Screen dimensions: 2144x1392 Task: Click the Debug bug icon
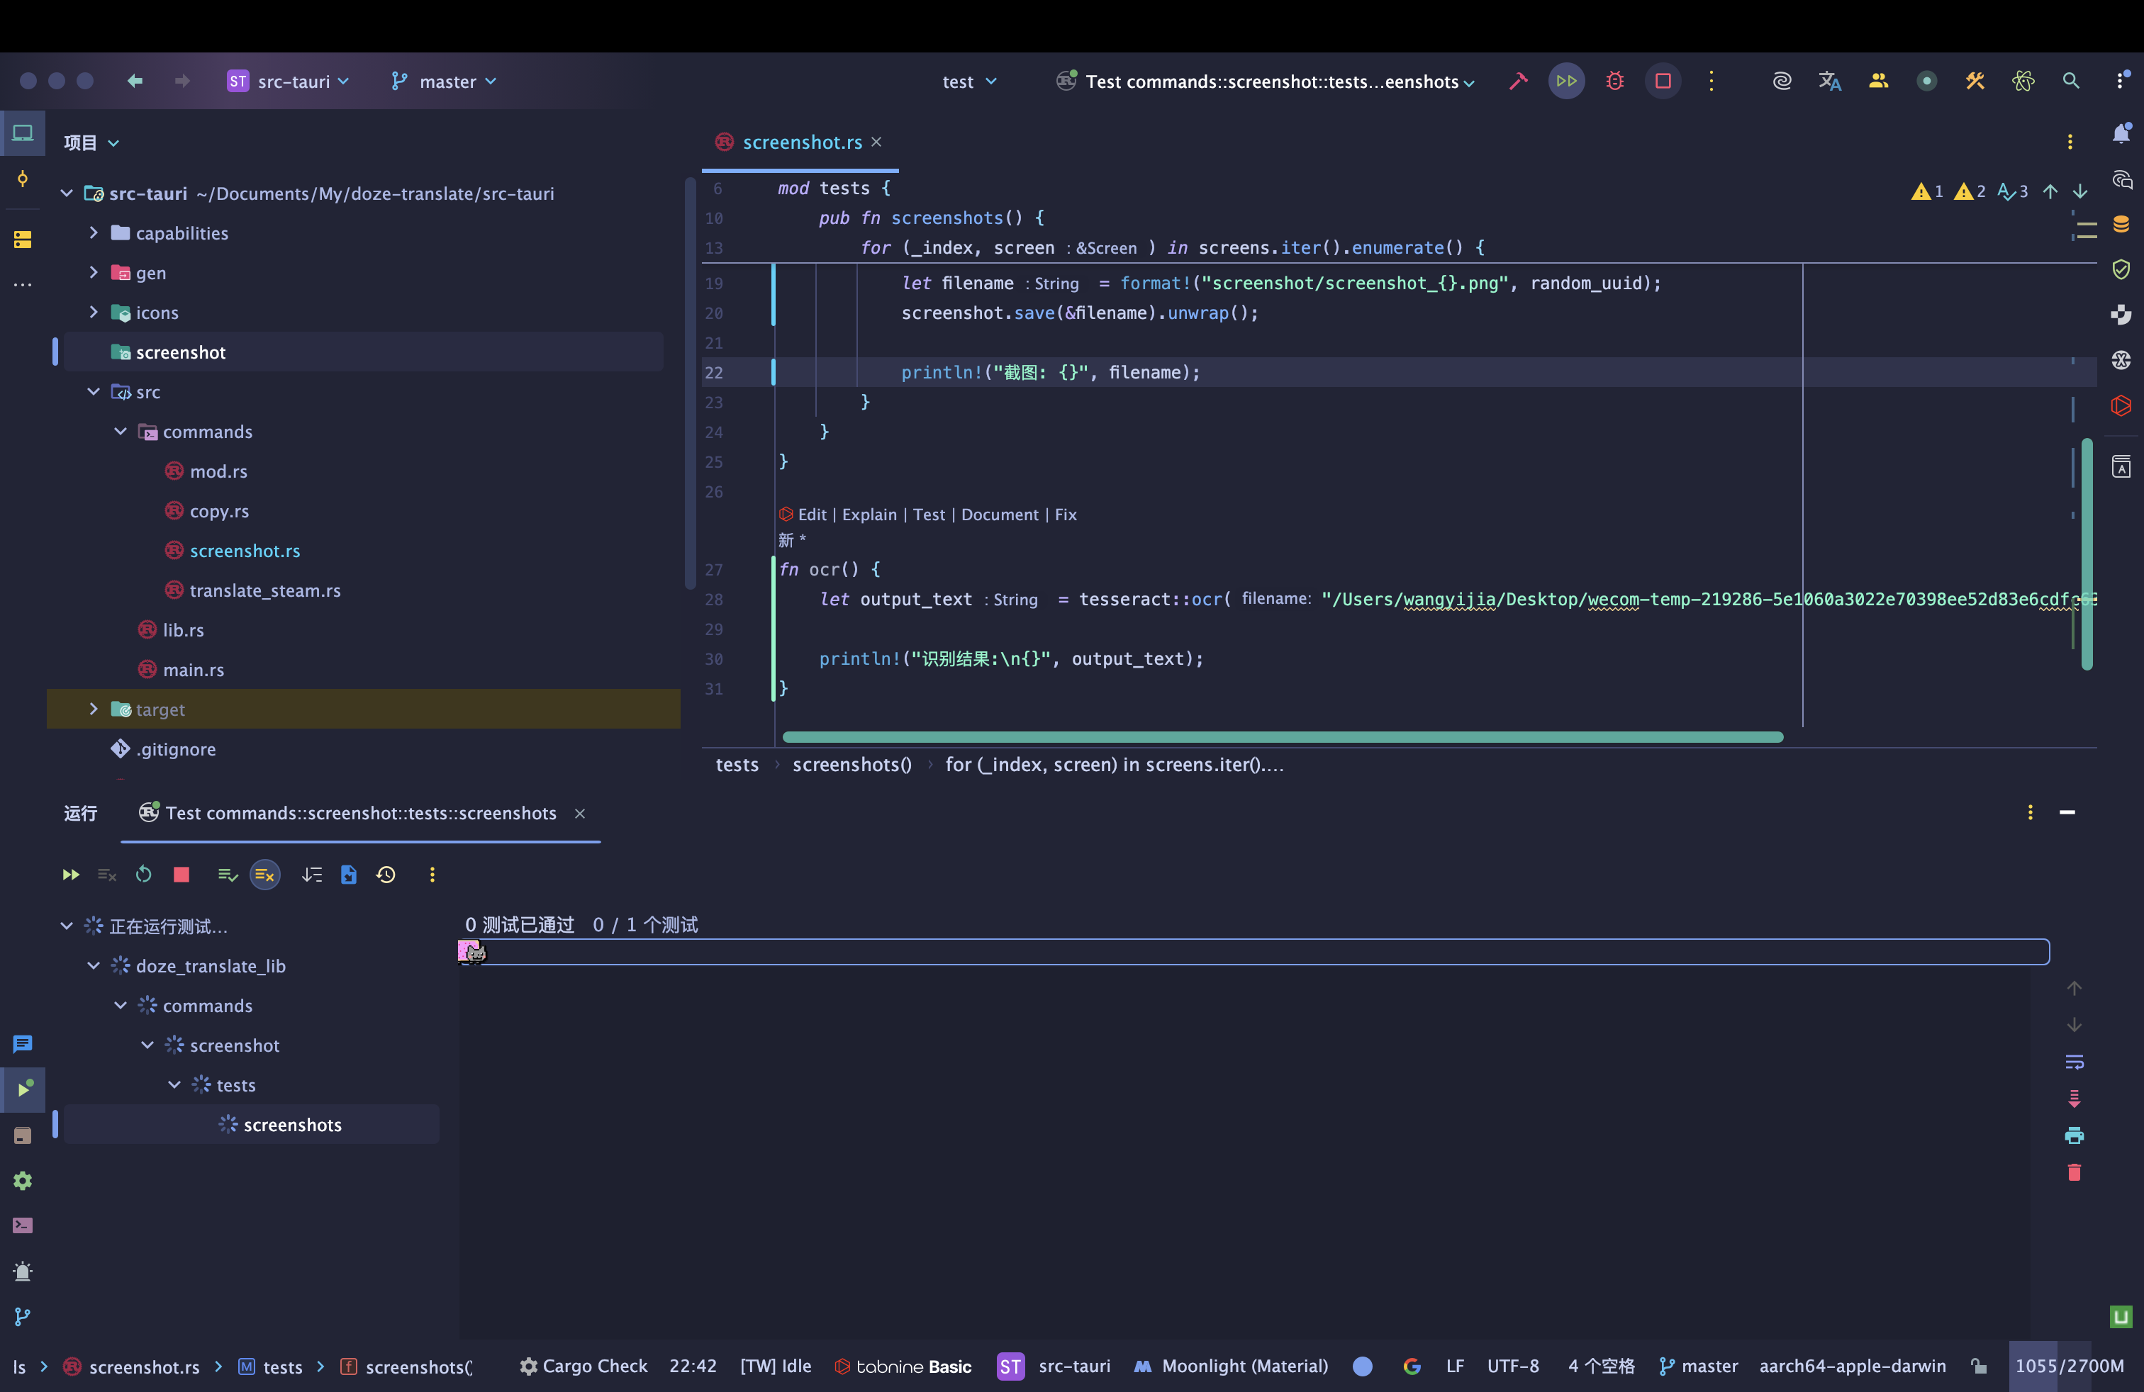(1614, 81)
